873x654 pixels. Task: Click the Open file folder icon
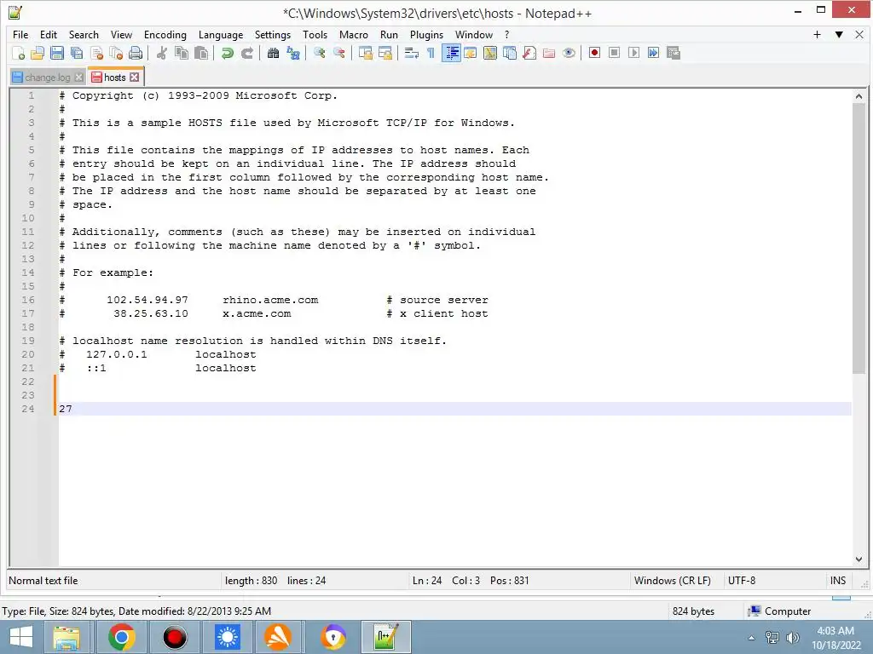[x=38, y=53]
